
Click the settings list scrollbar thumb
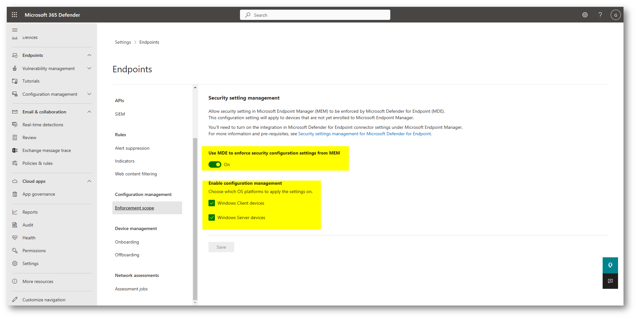[x=195, y=218]
